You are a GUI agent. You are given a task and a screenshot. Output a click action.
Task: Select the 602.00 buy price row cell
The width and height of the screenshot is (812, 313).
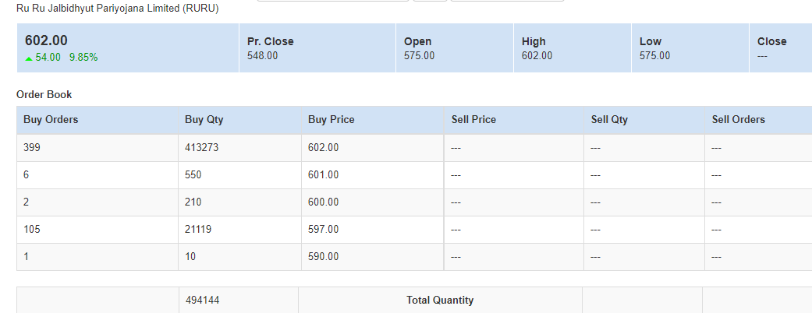324,147
